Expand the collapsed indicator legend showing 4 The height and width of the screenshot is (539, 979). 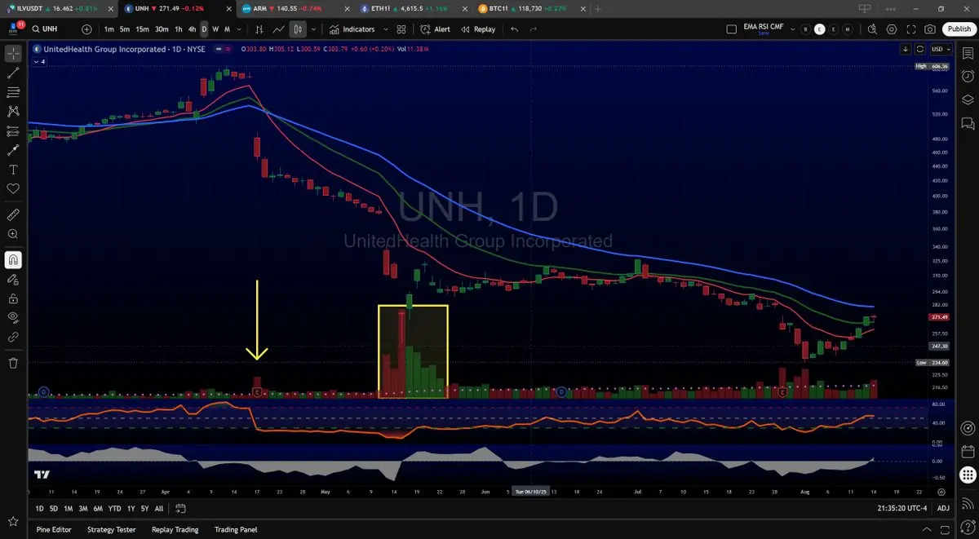(x=39, y=62)
